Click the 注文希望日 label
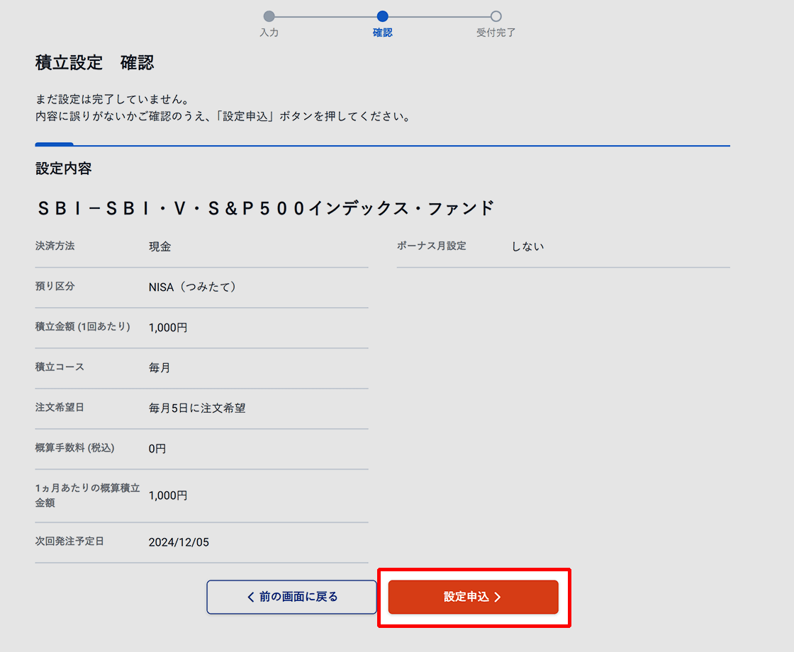This screenshot has height=652, width=794. coord(60,407)
